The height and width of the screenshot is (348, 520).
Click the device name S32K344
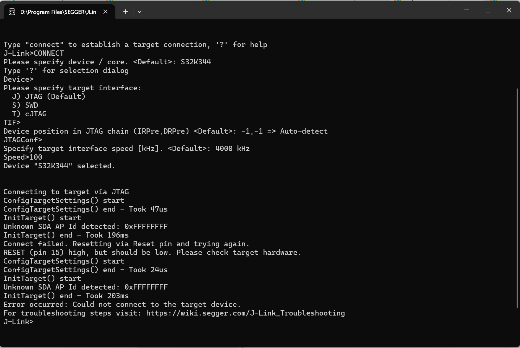pos(196,62)
